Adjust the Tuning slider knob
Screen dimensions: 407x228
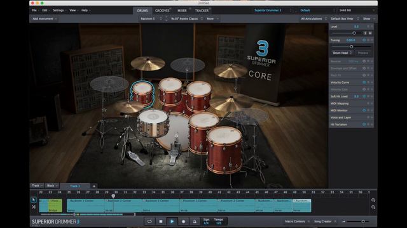coord(351,46)
